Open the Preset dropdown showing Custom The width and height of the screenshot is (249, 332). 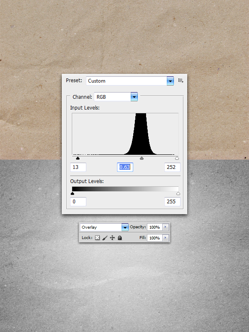130,81
